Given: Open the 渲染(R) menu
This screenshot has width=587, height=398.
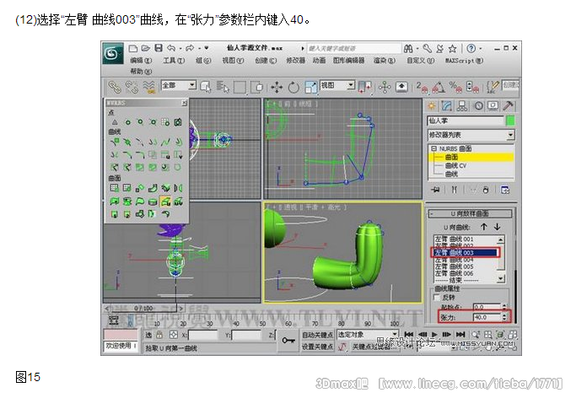Looking at the screenshot, I should click(x=384, y=60).
